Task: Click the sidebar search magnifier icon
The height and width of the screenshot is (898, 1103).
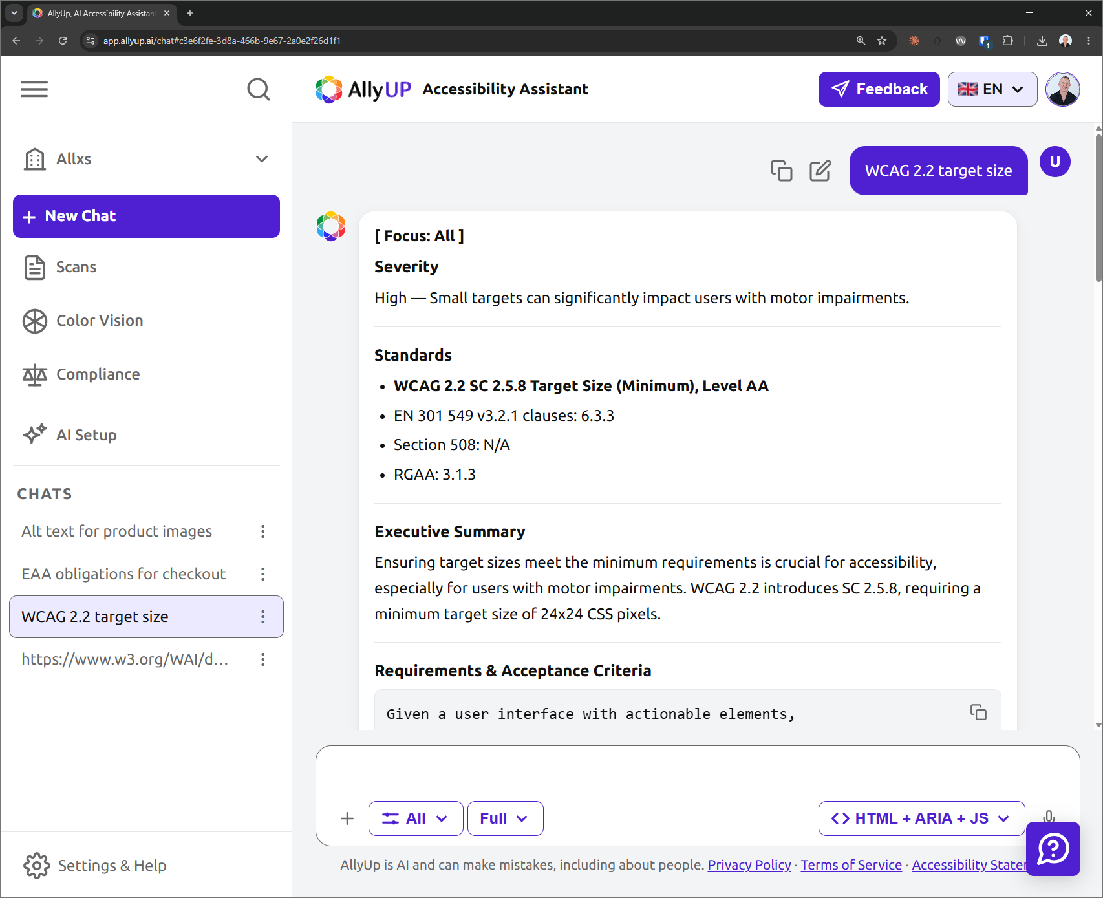Action: click(259, 89)
